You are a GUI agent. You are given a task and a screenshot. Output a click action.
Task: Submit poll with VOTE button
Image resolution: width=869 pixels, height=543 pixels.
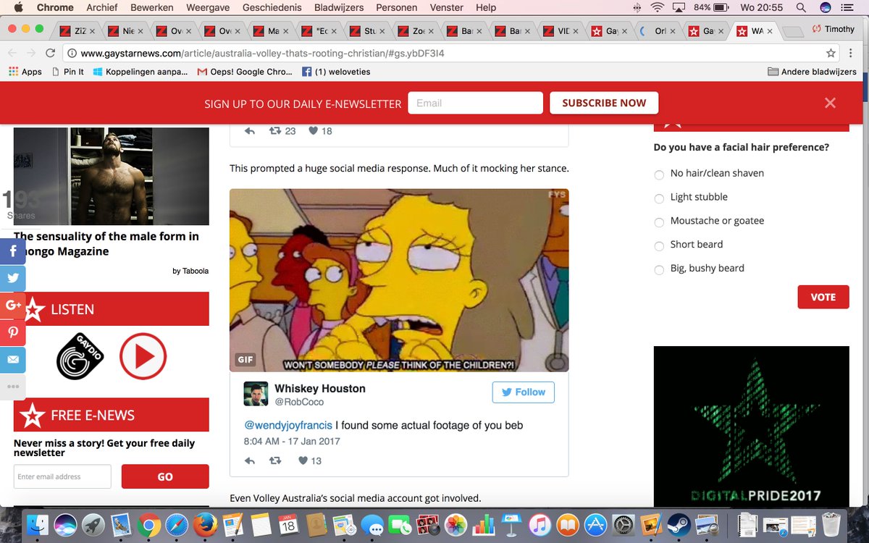click(823, 297)
